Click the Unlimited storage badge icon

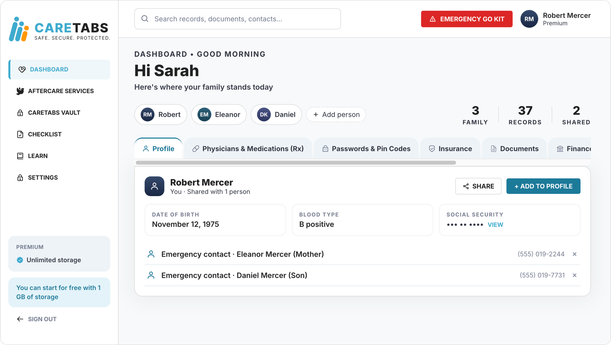pos(20,260)
